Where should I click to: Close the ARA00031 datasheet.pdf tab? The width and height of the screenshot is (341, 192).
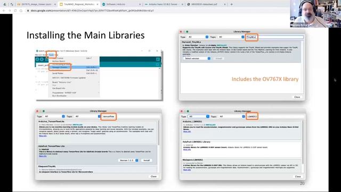225,4
